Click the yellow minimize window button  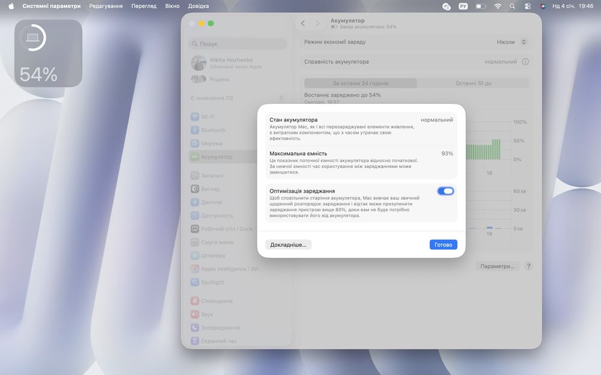[201, 23]
